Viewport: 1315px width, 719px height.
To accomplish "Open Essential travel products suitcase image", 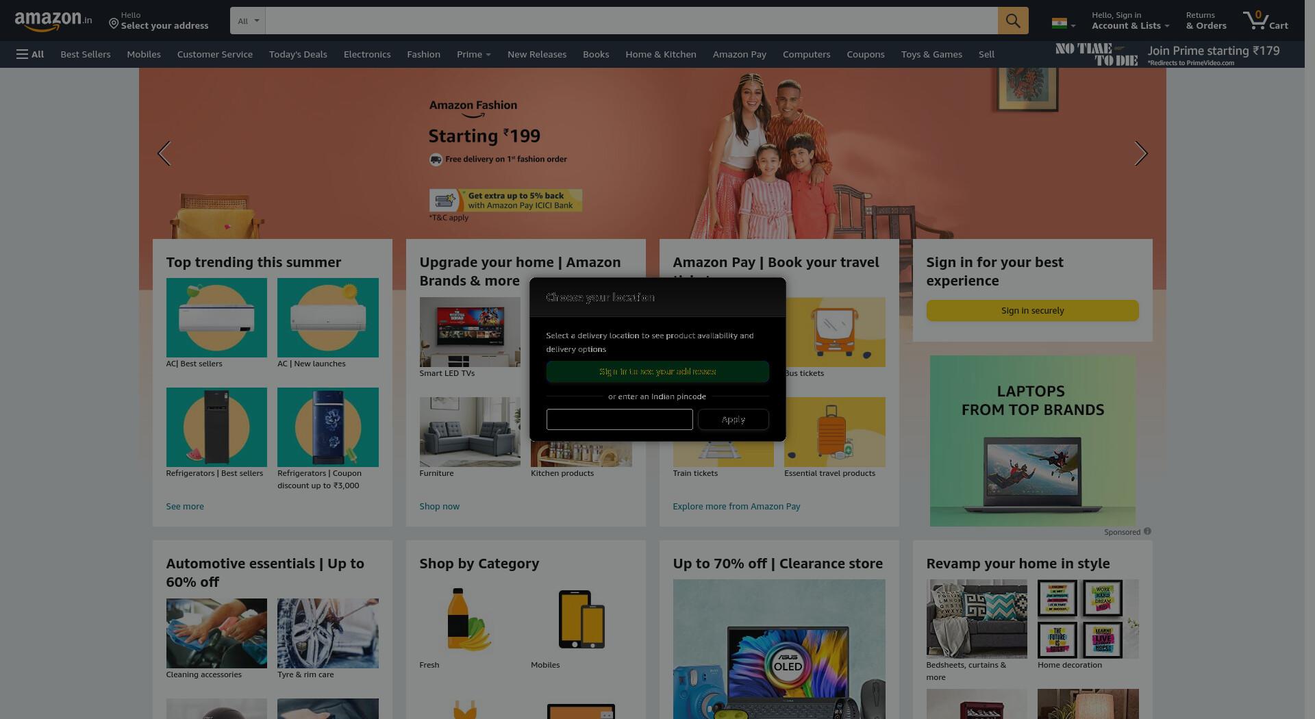I will (835, 432).
